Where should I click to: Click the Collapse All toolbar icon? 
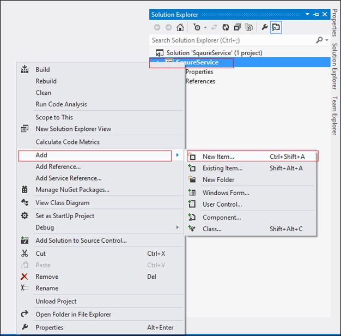click(238, 27)
